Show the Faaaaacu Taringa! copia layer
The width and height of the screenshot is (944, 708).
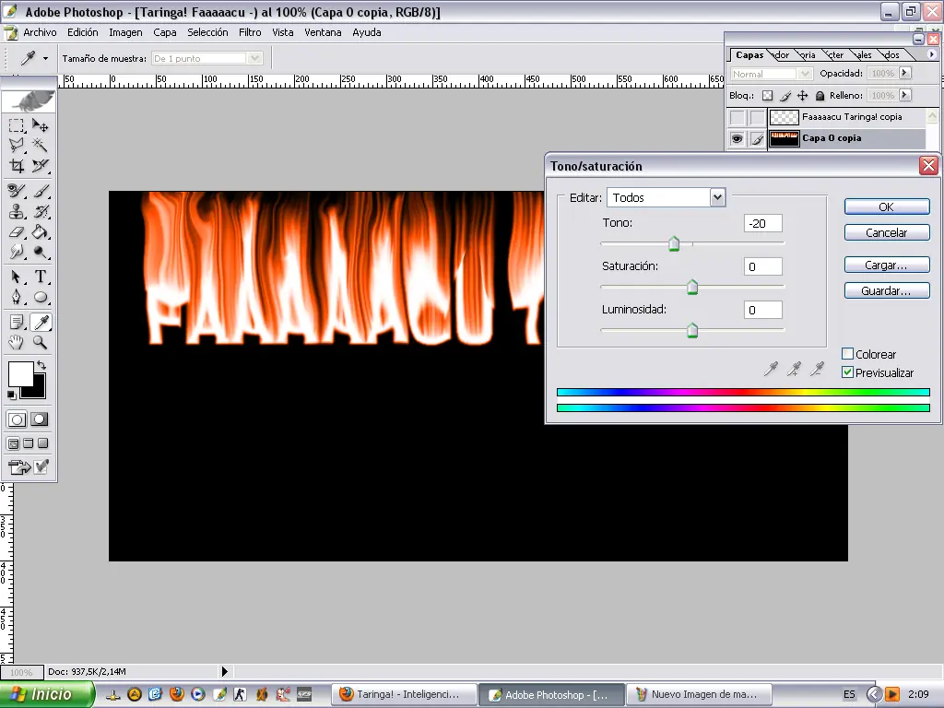pyautogui.click(x=737, y=117)
